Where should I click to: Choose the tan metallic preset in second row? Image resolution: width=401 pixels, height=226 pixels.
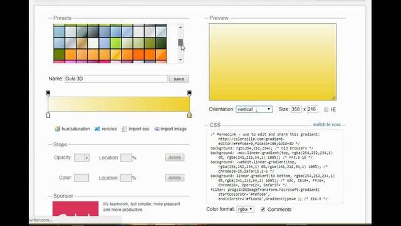pyautogui.click(x=82, y=43)
